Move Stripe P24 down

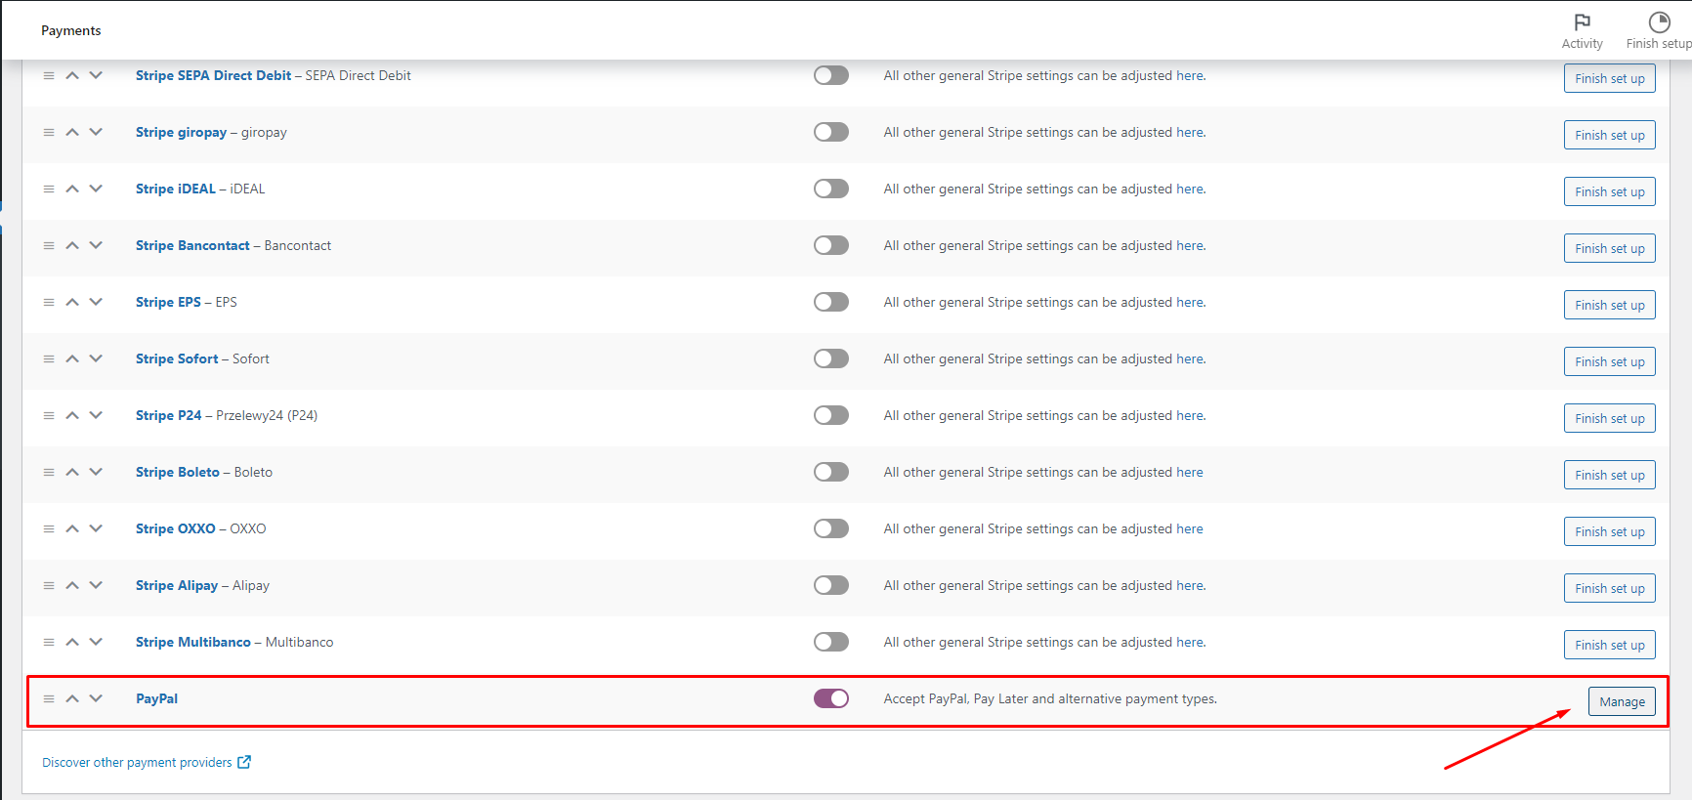96,415
